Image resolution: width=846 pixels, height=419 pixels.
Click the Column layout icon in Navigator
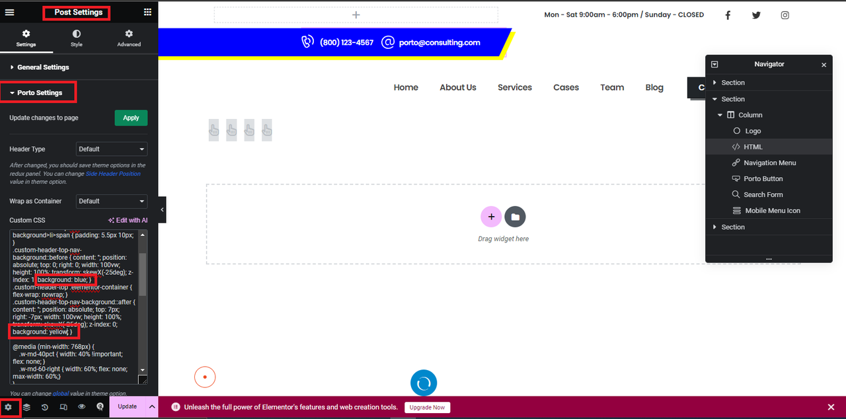[x=730, y=115]
